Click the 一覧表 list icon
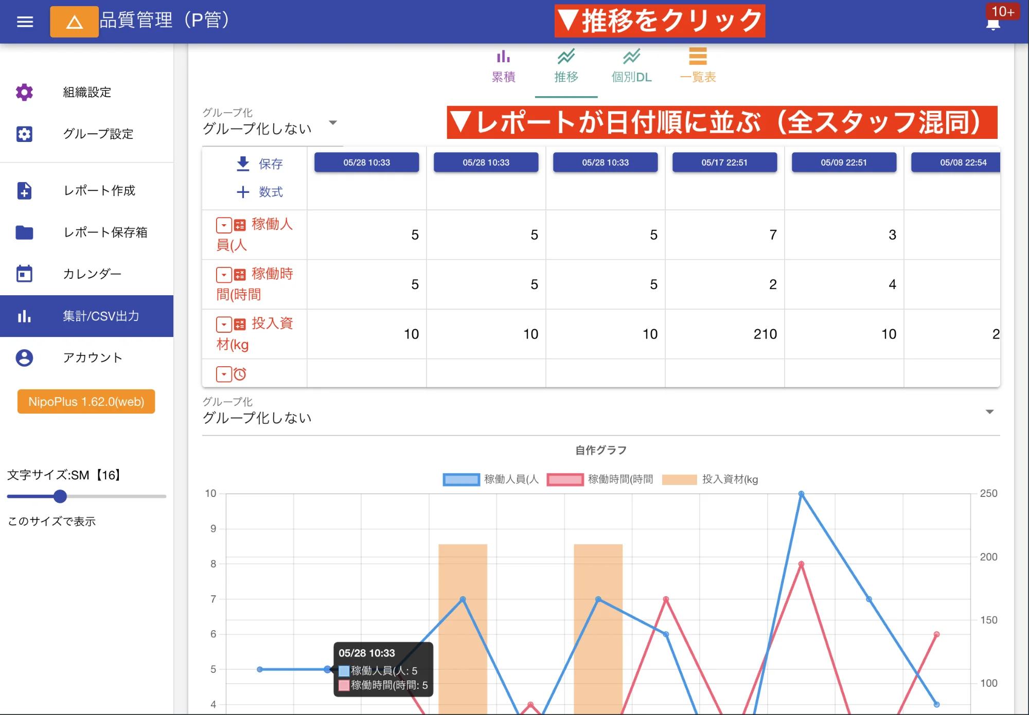This screenshot has width=1029, height=715. point(698,56)
